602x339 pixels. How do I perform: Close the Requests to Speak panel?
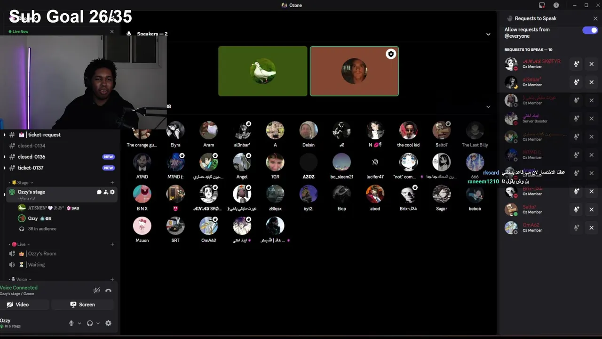coord(595,18)
